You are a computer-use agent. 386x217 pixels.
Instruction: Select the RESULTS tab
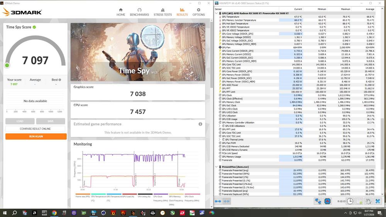click(182, 12)
